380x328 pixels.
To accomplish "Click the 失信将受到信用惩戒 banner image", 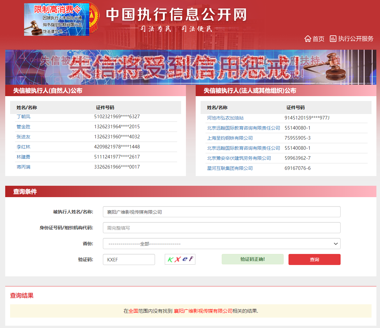I will coord(190,67).
